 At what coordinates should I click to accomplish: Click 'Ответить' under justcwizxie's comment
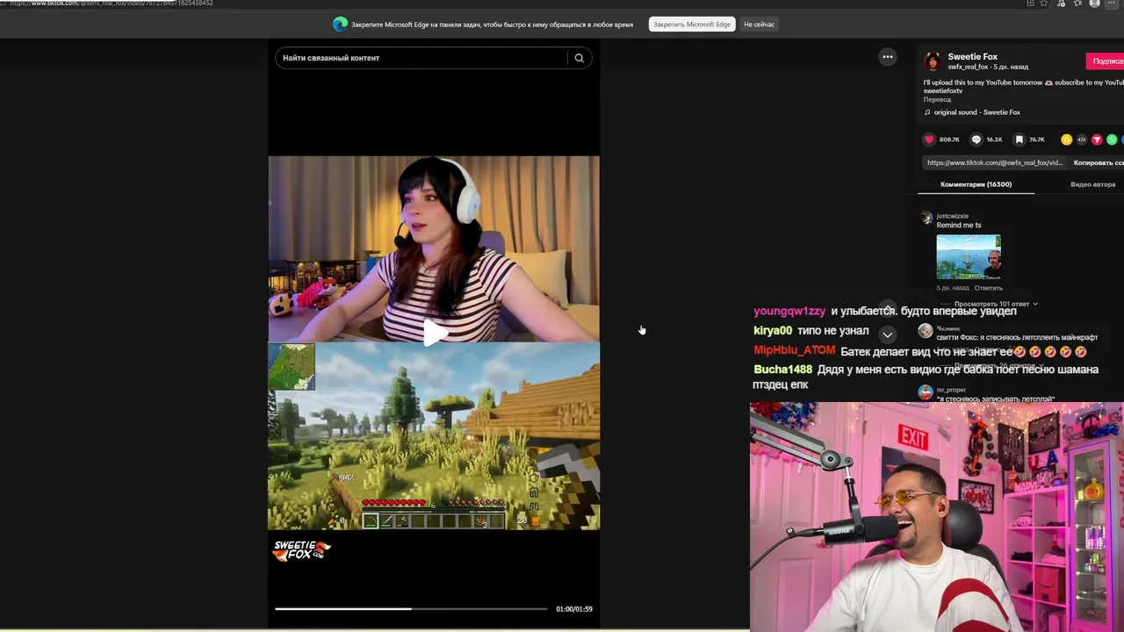point(988,288)
